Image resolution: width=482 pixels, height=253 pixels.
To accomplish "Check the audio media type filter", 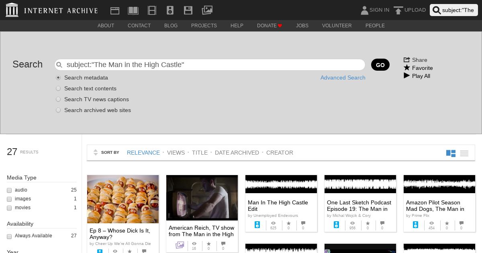I will (x=9, y=190).
